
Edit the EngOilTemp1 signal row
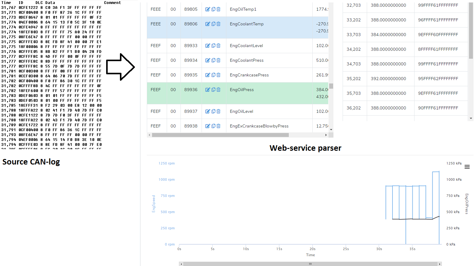point(208,9)
